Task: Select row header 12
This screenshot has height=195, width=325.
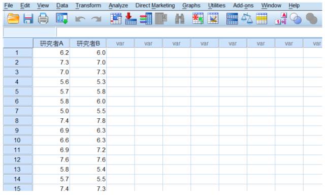Action: tap(18, 160)
